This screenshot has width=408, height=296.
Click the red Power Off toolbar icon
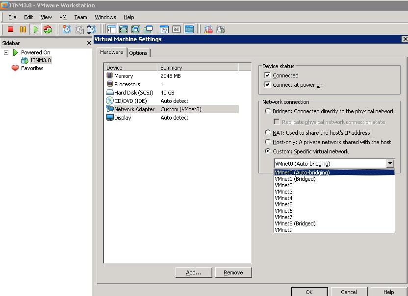[10, 29]
